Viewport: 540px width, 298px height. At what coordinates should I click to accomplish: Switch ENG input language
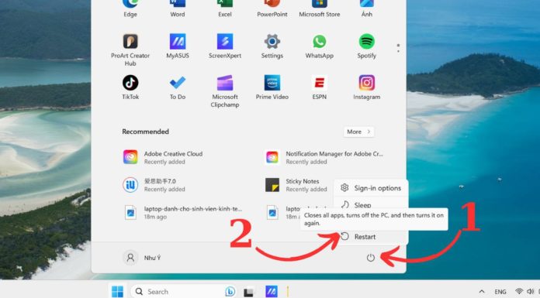[500, 292]
